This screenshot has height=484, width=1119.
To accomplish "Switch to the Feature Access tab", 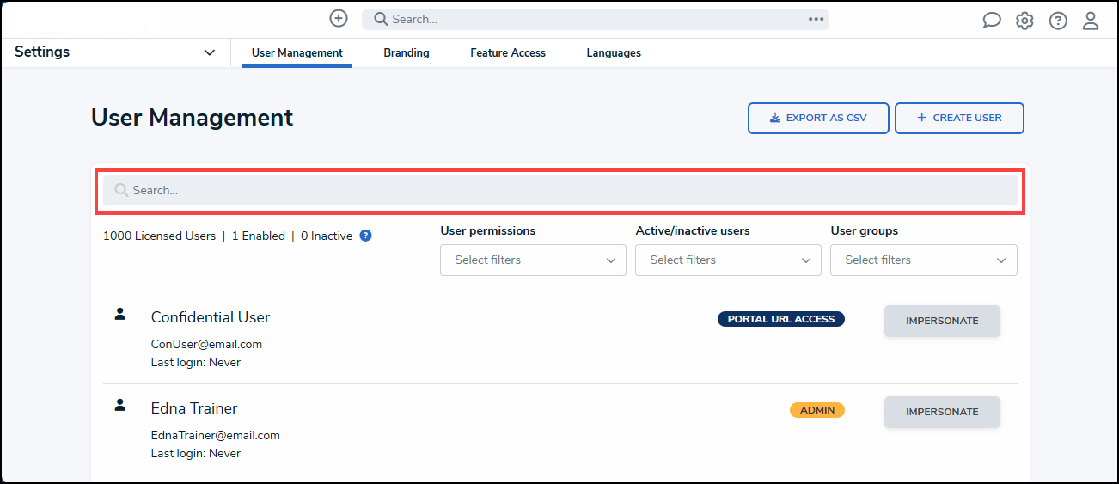I will [x=508, y=52].
